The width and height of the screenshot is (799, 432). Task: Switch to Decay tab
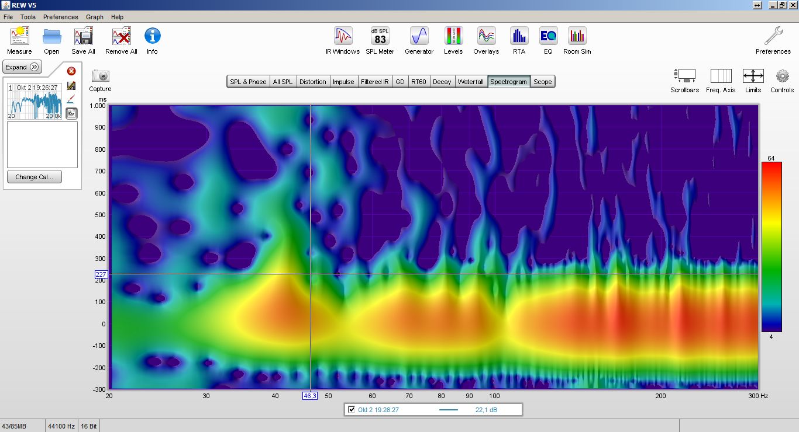coord(442,82)
